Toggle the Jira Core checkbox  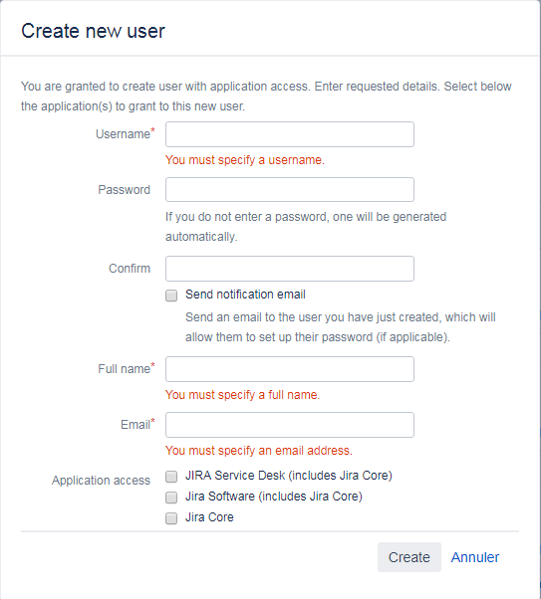(171, 518)
